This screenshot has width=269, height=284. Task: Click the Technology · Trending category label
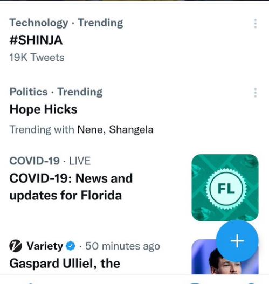(x=66, y=23)
